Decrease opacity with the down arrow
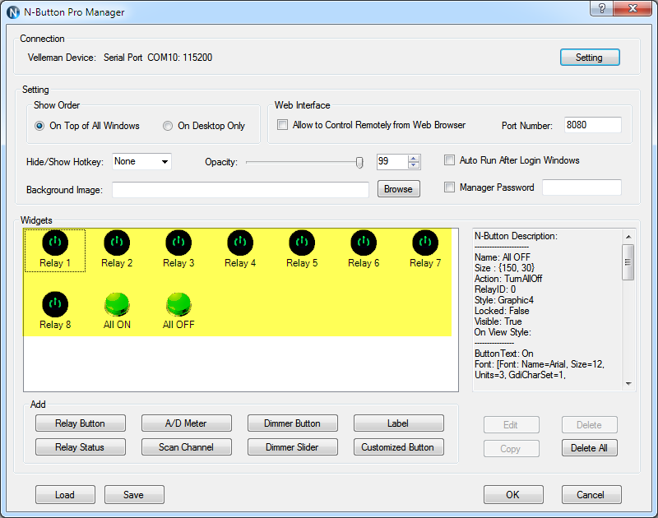658x518 pixels. 414,164
